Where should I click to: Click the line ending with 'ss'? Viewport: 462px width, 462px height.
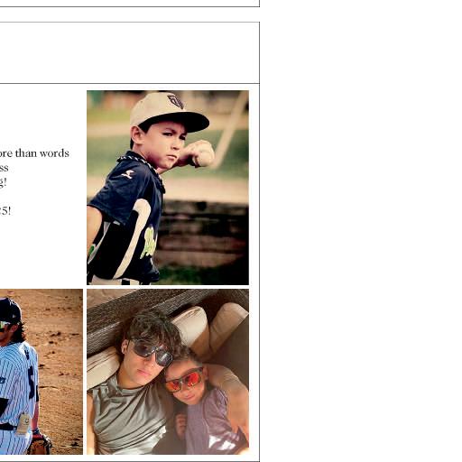point(4,168)
